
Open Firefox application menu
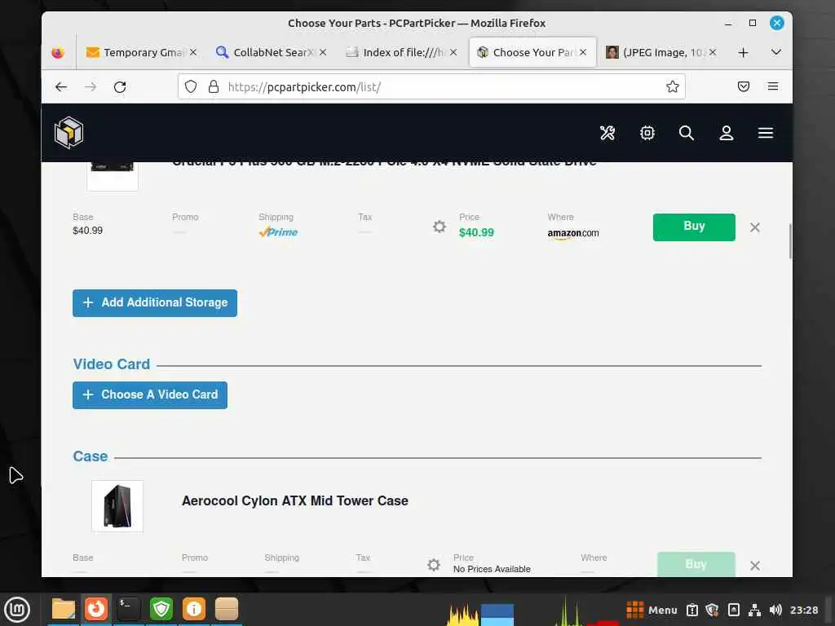click(773, 86)
